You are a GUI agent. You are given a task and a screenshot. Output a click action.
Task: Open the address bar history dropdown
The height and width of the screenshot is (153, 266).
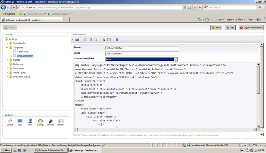pos(184,7)
